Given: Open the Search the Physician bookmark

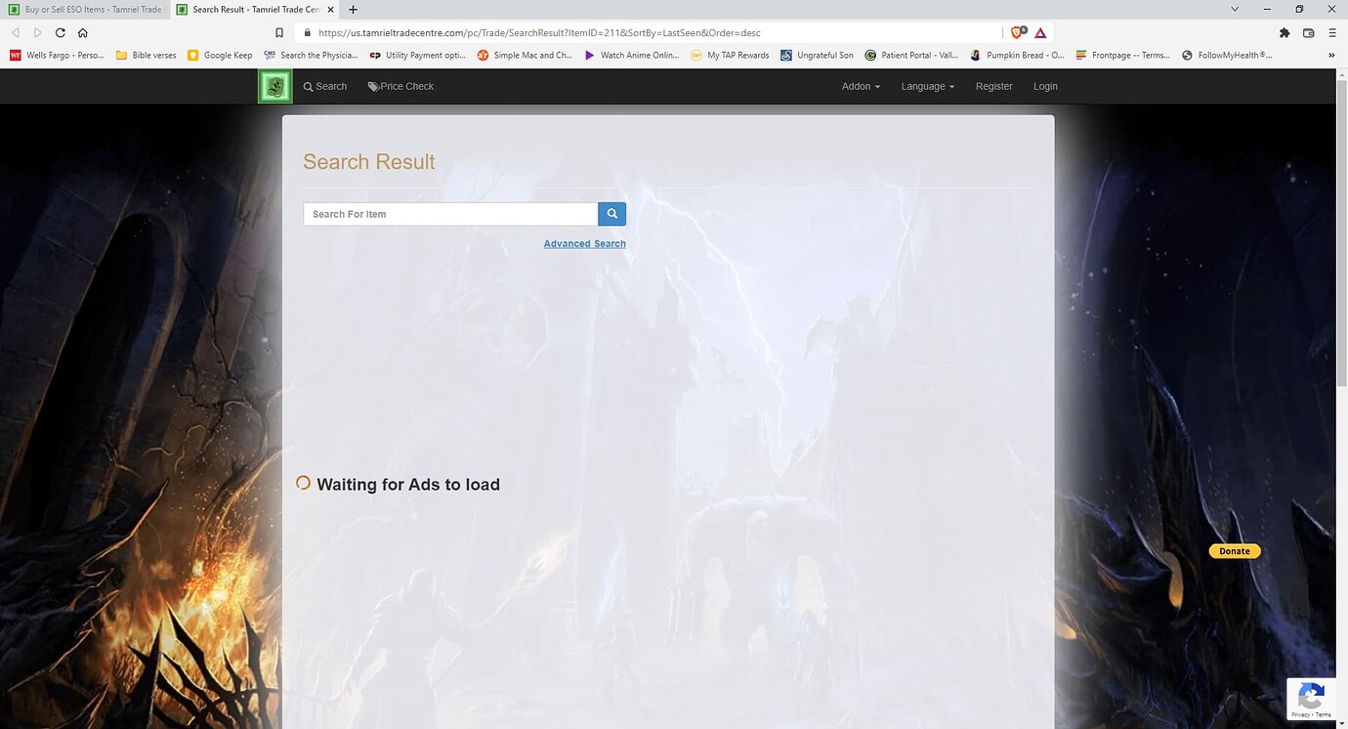Looking at the screenshot, I should point(311,56).
